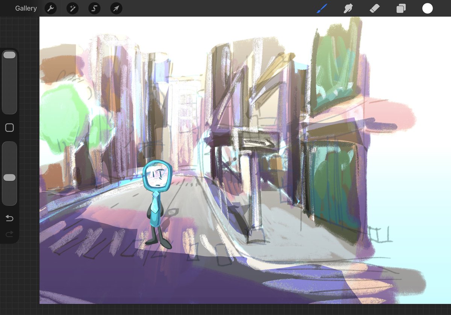
Task: Select the Brush tool
Action: point(322,8)
